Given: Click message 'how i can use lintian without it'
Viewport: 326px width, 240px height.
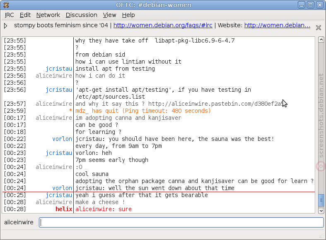Looking at the screenshot, I should point(128,62).
